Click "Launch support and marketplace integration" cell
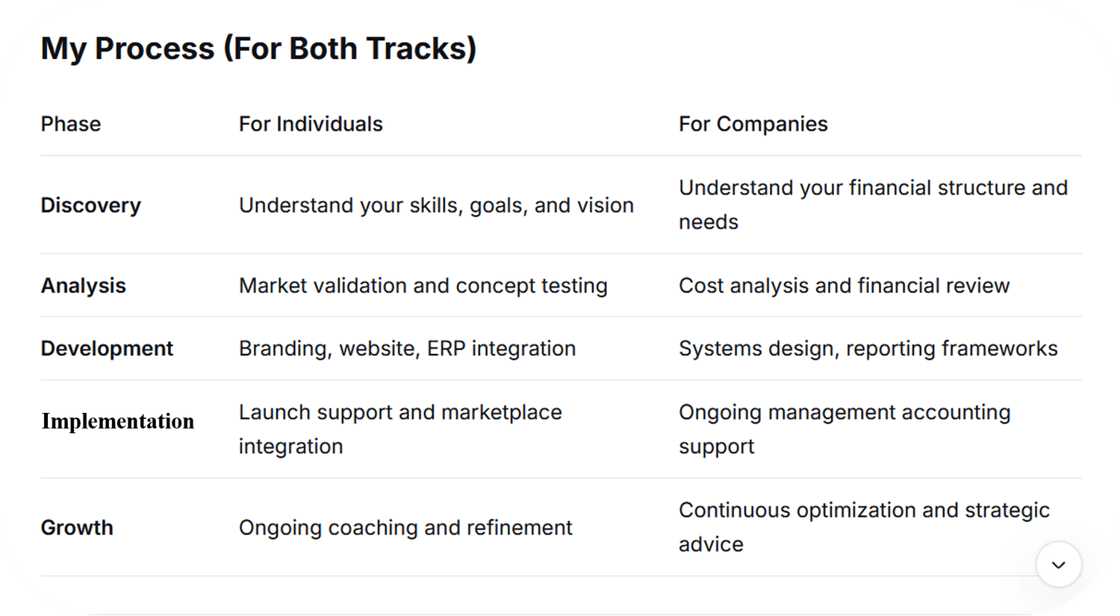 click(x=400, y=429)
